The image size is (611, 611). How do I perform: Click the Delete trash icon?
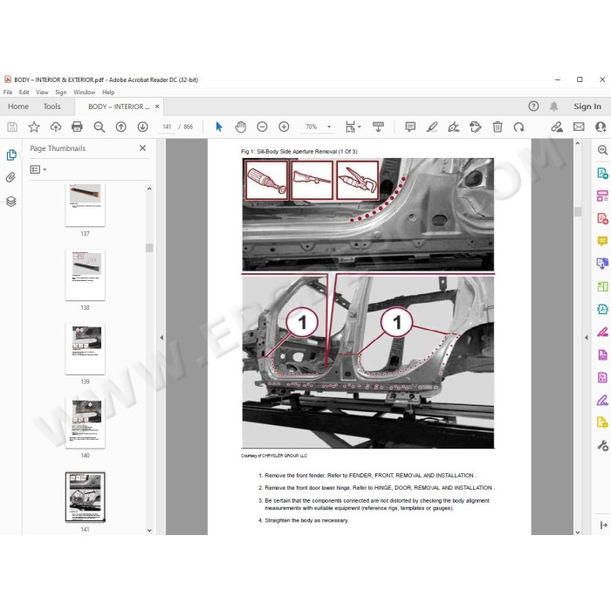[x=498, y=127]
